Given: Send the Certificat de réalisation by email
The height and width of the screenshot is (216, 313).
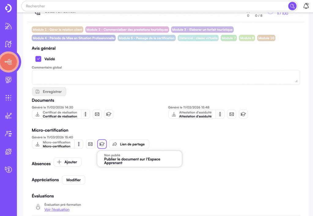Looking at the screenshot, I should coord(97,114).
